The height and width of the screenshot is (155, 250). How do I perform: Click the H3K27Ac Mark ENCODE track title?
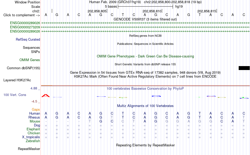coord(145,77)
